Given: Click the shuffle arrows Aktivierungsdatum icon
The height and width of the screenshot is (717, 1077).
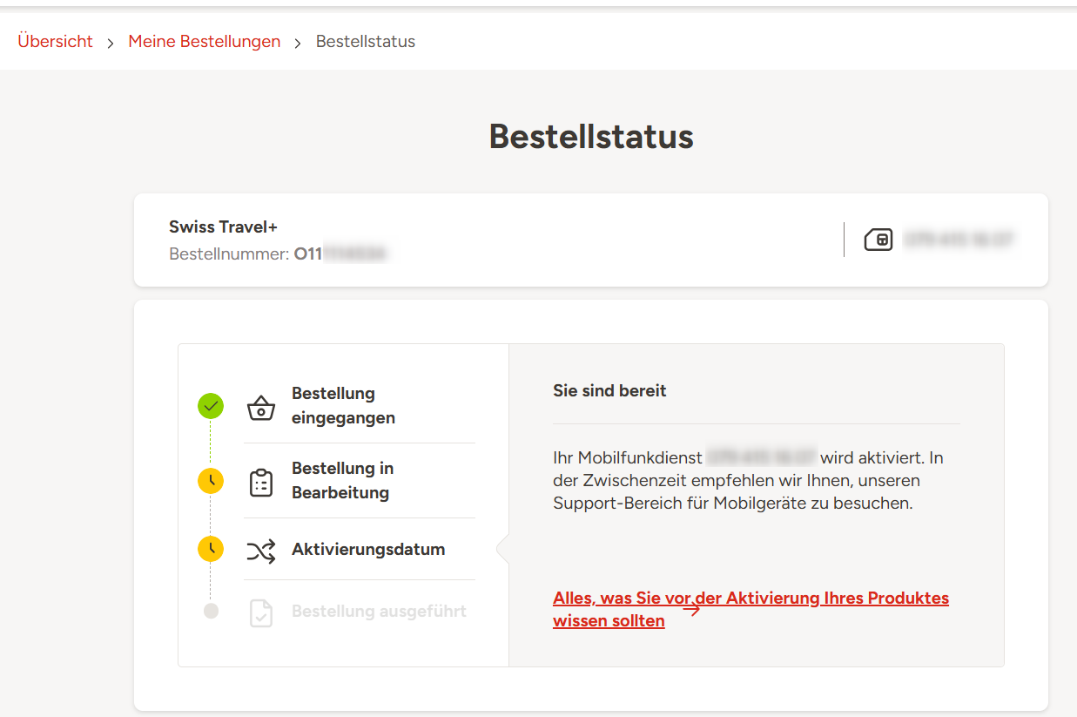Looking at the screenshot, I should [x=261, y=551].
